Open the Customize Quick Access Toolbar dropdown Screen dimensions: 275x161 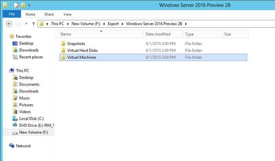click(x=29, y=6)
